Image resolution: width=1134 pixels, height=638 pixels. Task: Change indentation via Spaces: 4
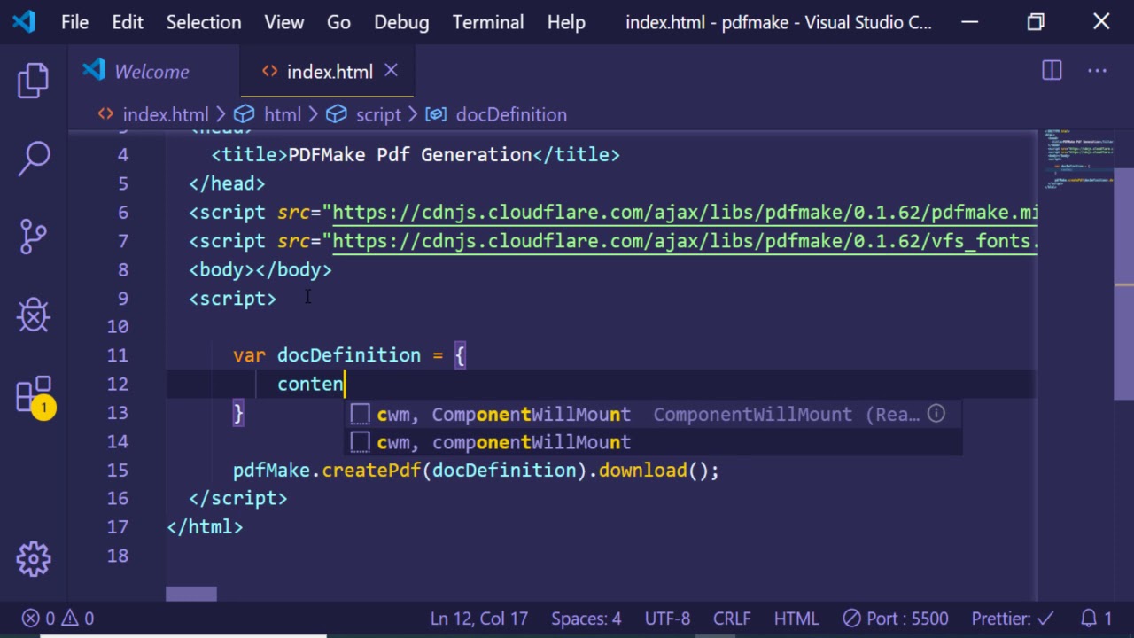(x=586, y=619)
